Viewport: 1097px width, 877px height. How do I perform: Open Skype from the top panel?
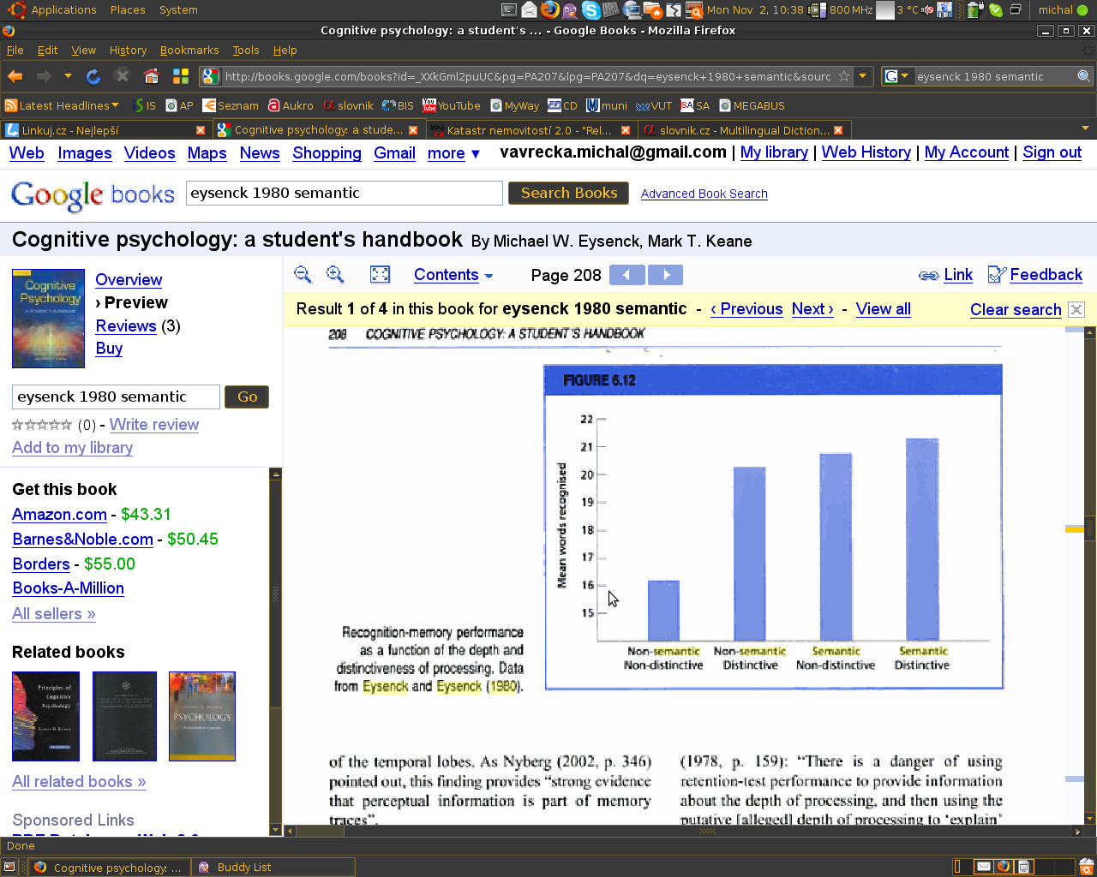[x=590, y=10]
